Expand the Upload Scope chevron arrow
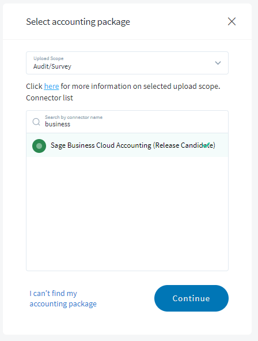The width and height of the screenshot is (258, 341). pos(218,63)
